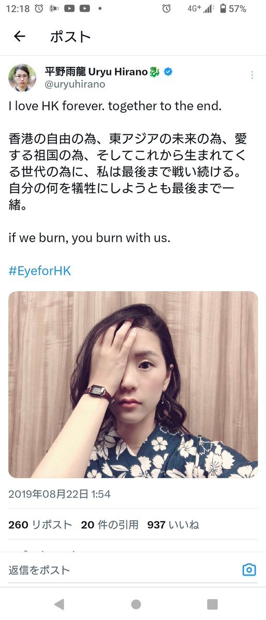Tap the Android recent apps square

pyautogui.click(x=213, y=604)
